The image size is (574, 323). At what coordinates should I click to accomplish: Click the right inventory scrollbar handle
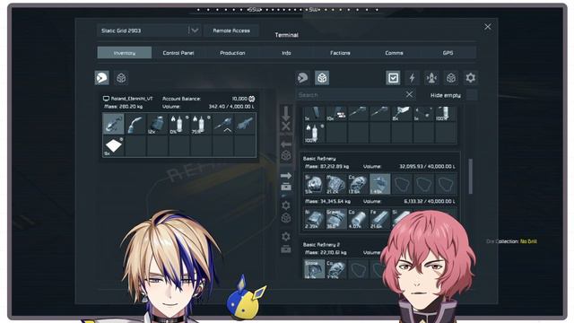coord(470,176)
